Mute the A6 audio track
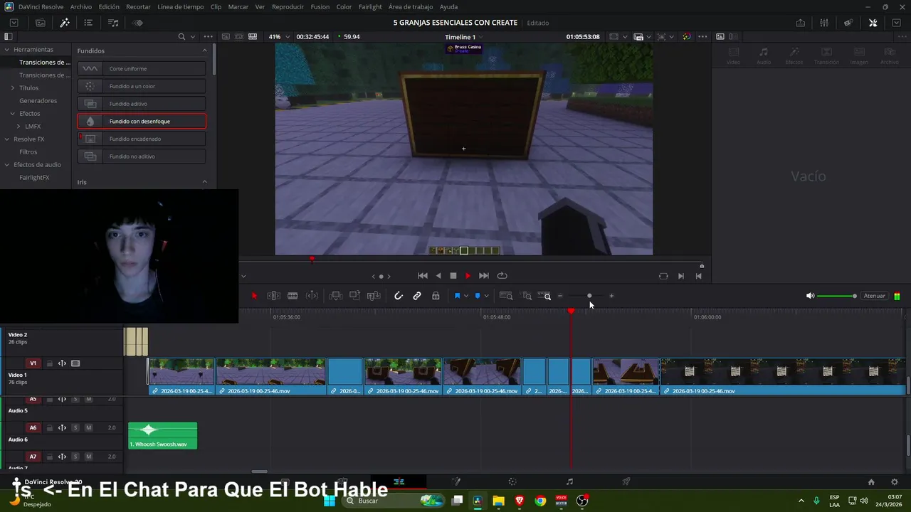The image size is (911, 512). point(88,427)
